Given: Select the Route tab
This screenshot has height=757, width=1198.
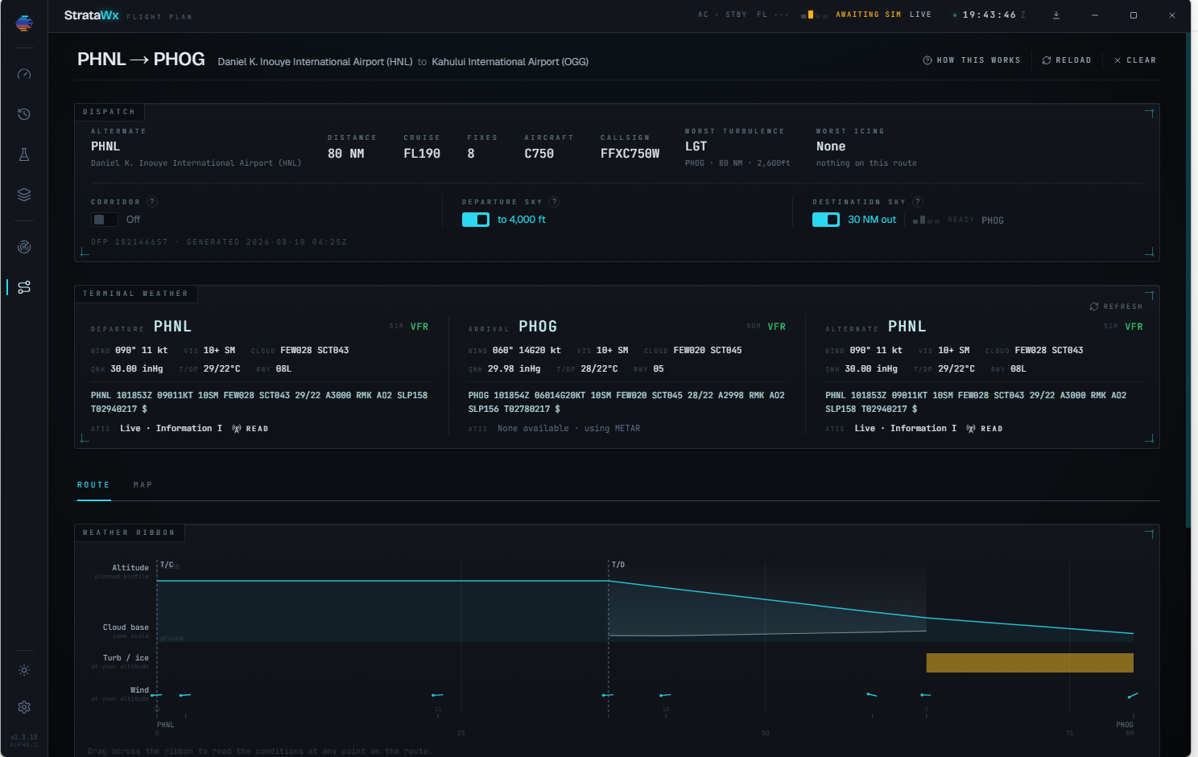Looking at the screenshot, I should [x=93, y=485].
